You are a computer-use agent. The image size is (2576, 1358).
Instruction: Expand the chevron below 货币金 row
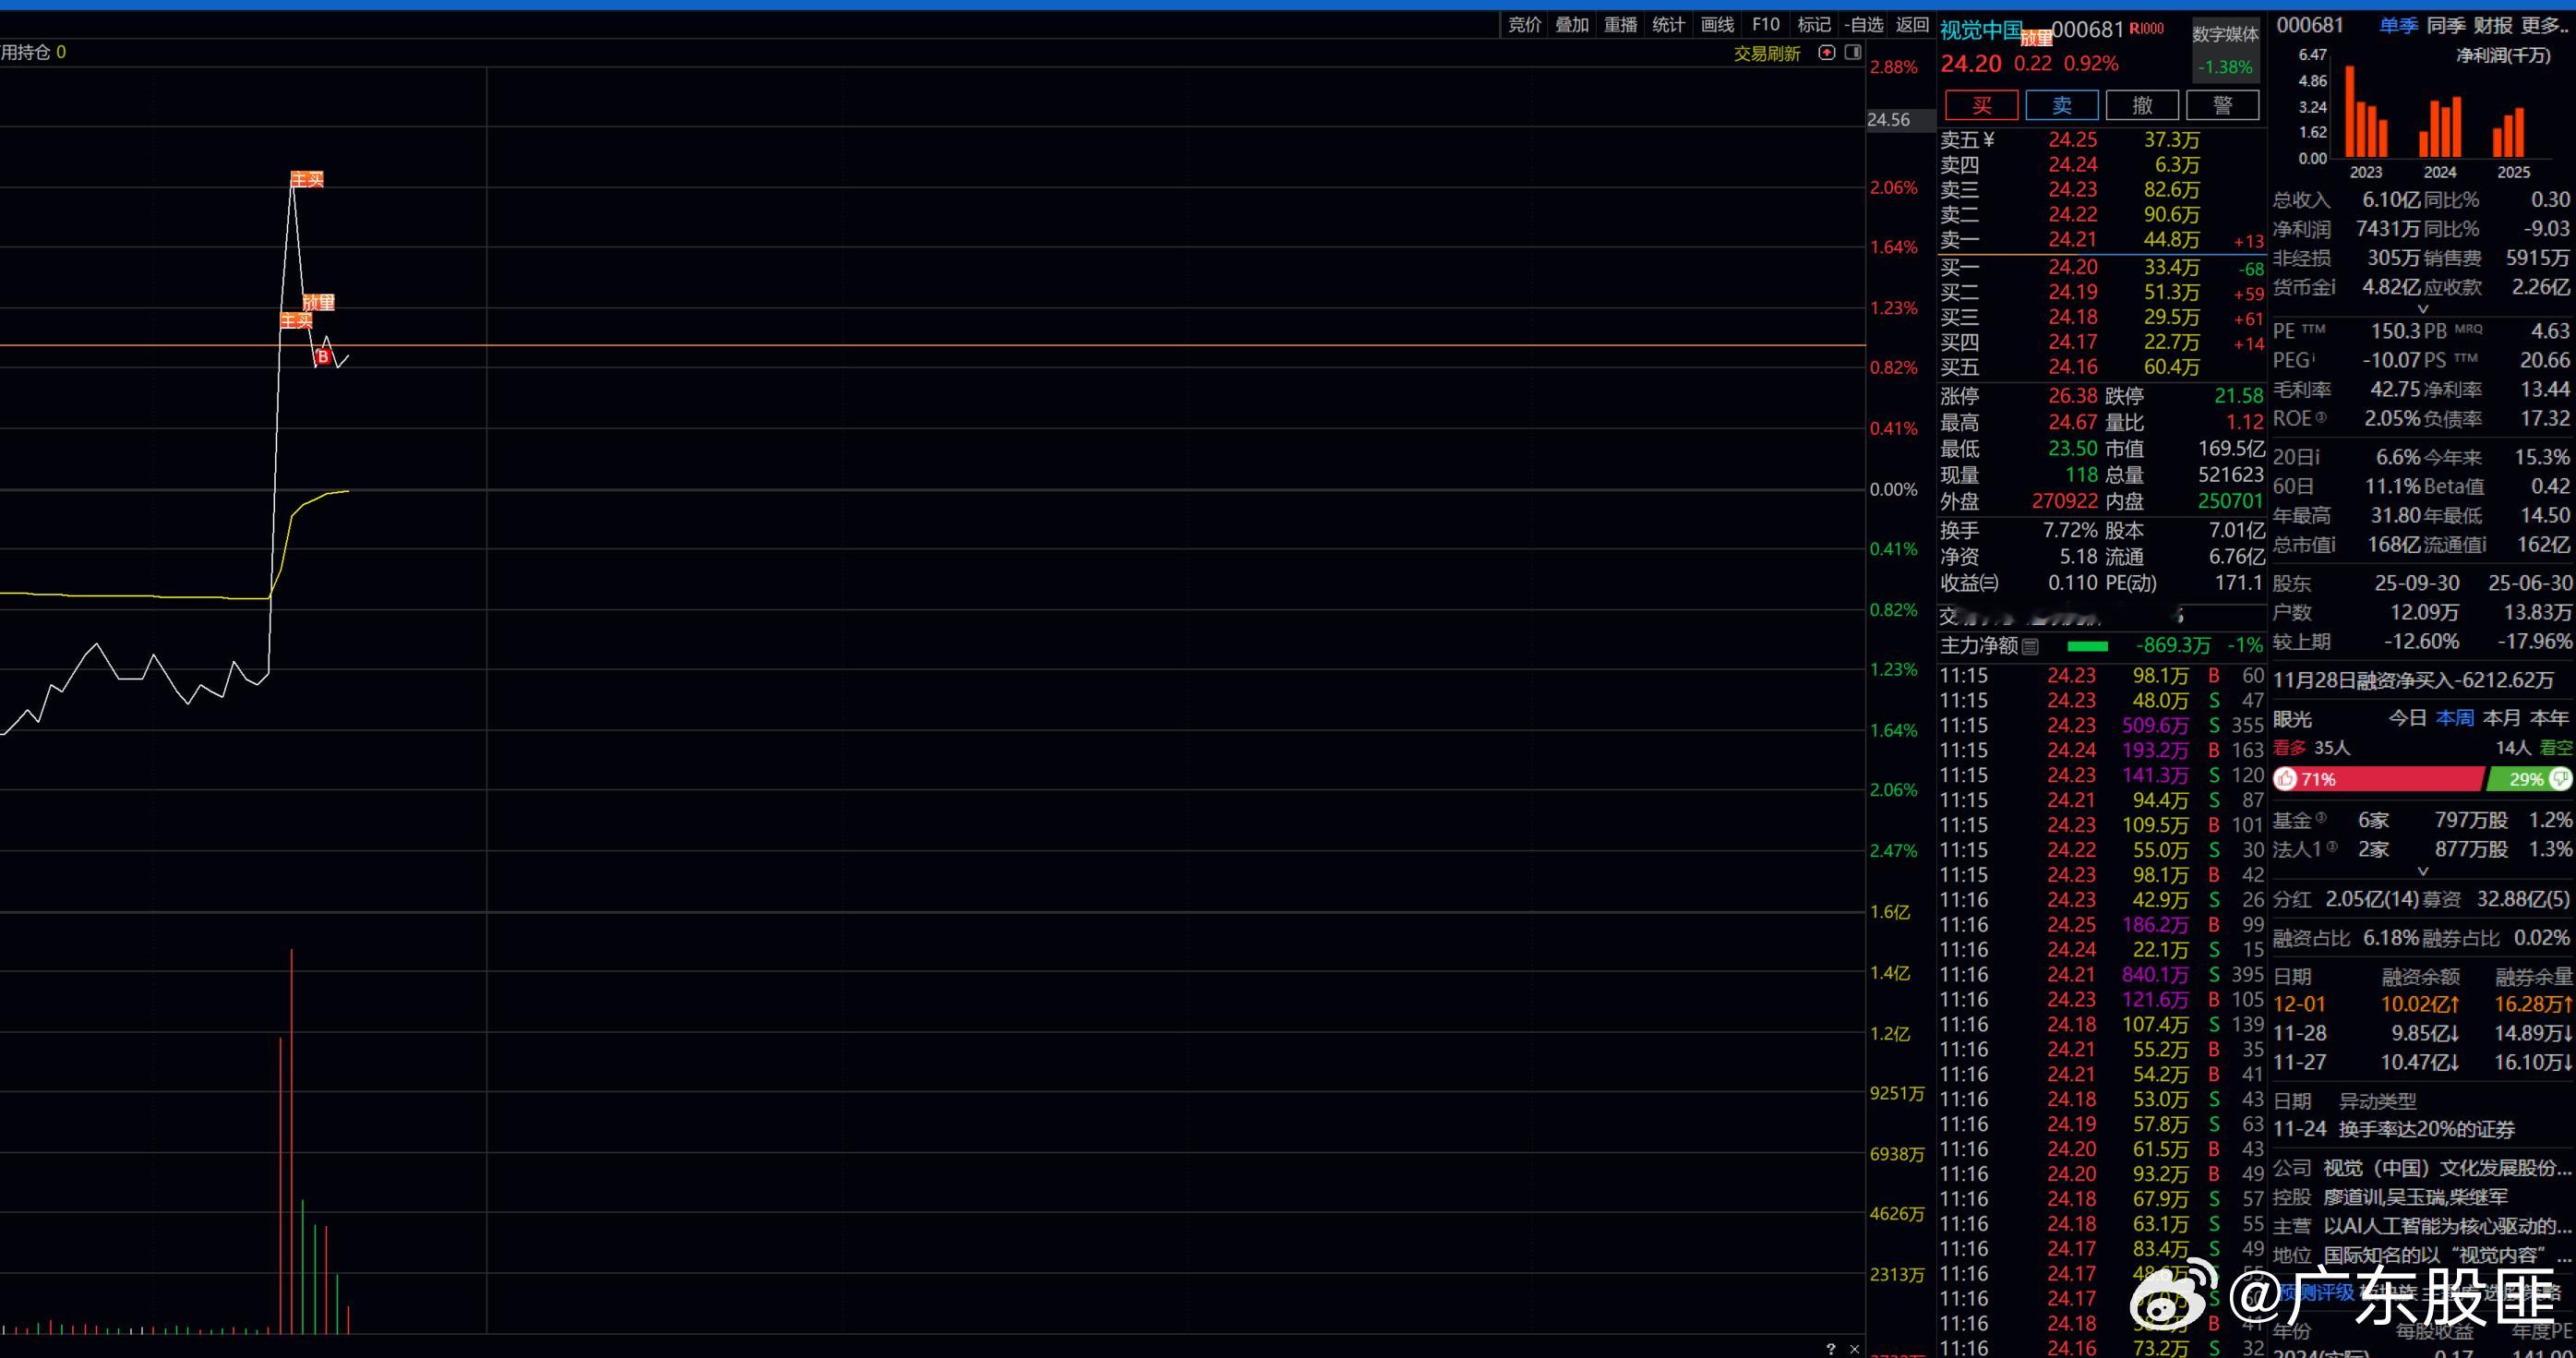coord(2422,309)
